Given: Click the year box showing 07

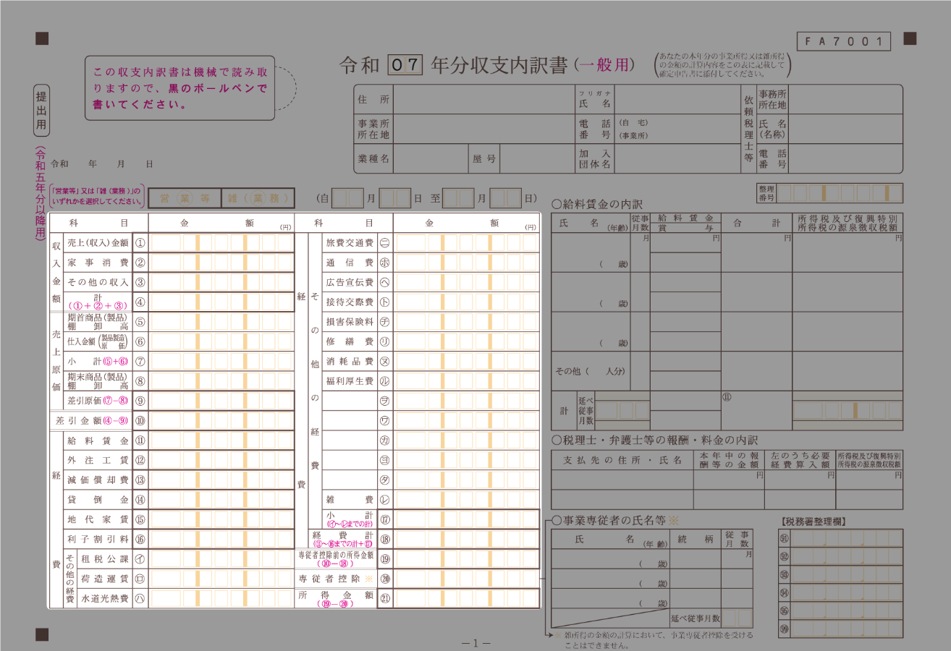Looking at the screenshot, I should [405, 65].
